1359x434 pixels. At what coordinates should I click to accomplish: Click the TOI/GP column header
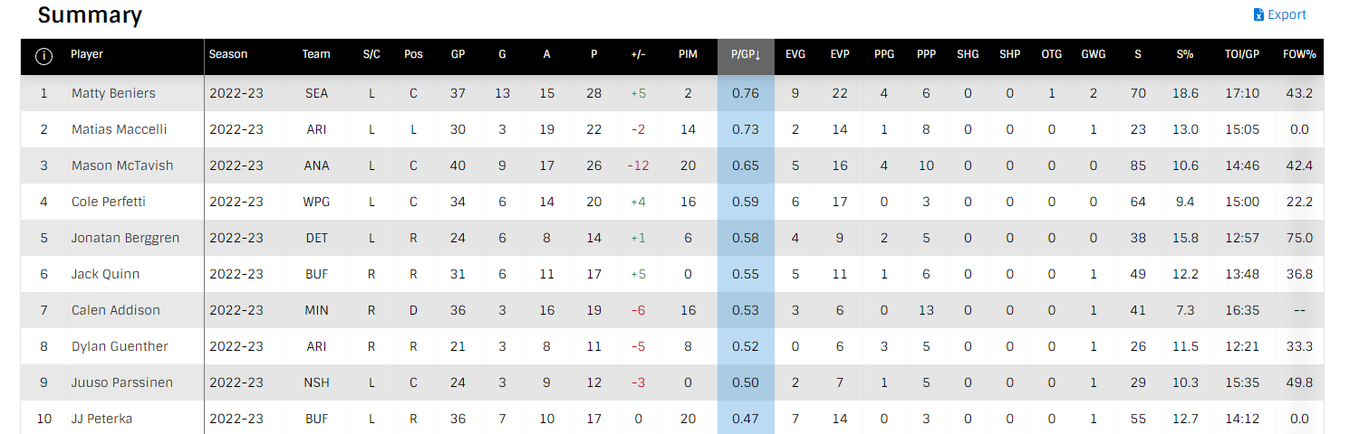[1242, 54]
